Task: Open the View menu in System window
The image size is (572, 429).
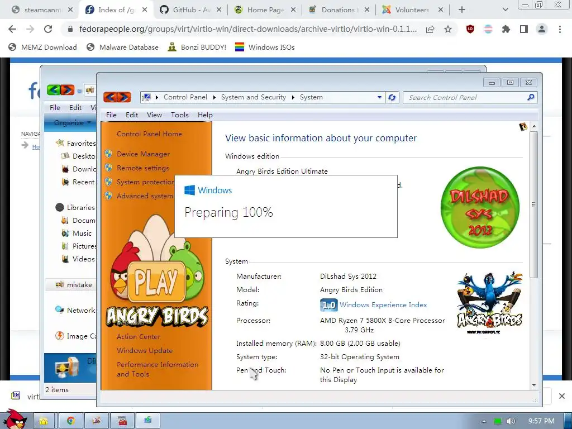Action: point(154,115)
